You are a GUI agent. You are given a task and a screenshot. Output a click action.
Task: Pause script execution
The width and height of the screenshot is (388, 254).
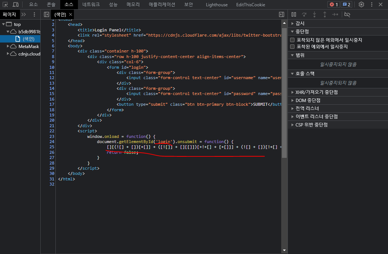pos(294,14)
